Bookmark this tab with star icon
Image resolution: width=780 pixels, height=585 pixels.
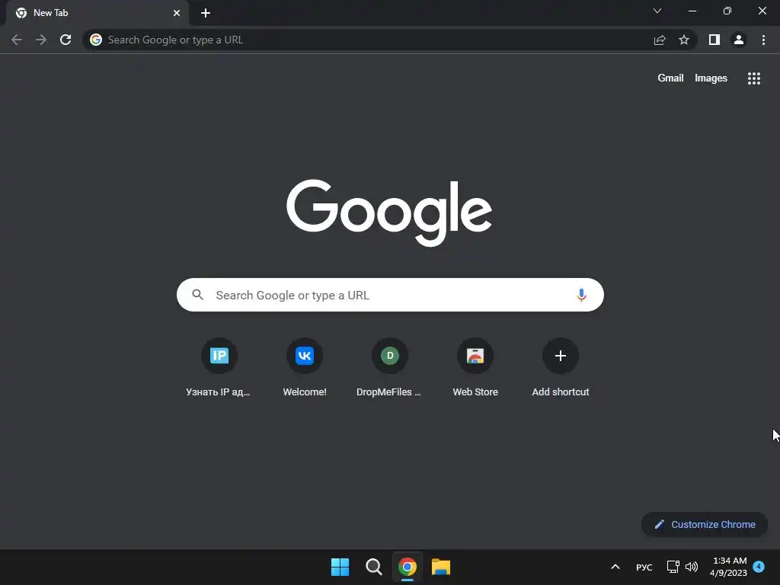point(684,40)
